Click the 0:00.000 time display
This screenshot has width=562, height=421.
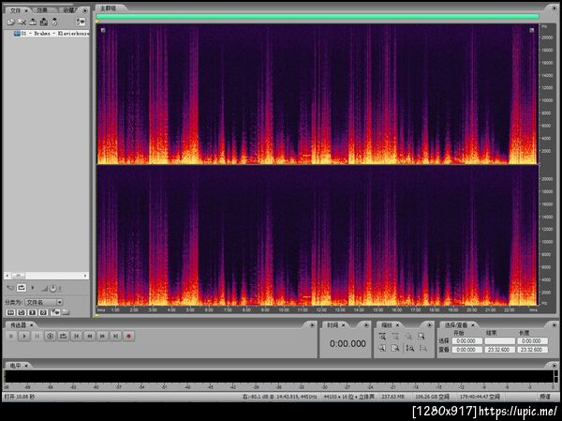coord(348,343)
